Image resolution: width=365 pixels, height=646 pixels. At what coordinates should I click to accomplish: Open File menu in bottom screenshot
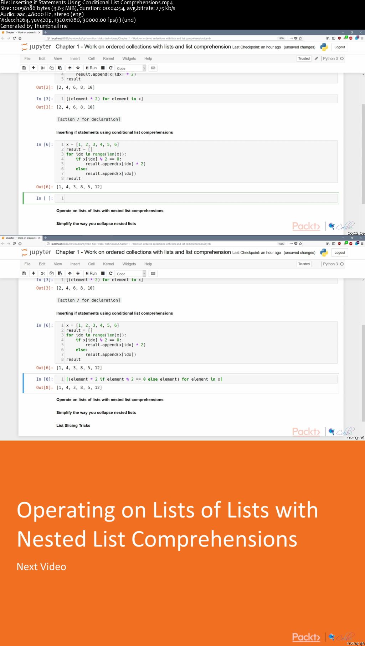pos(27,264)
